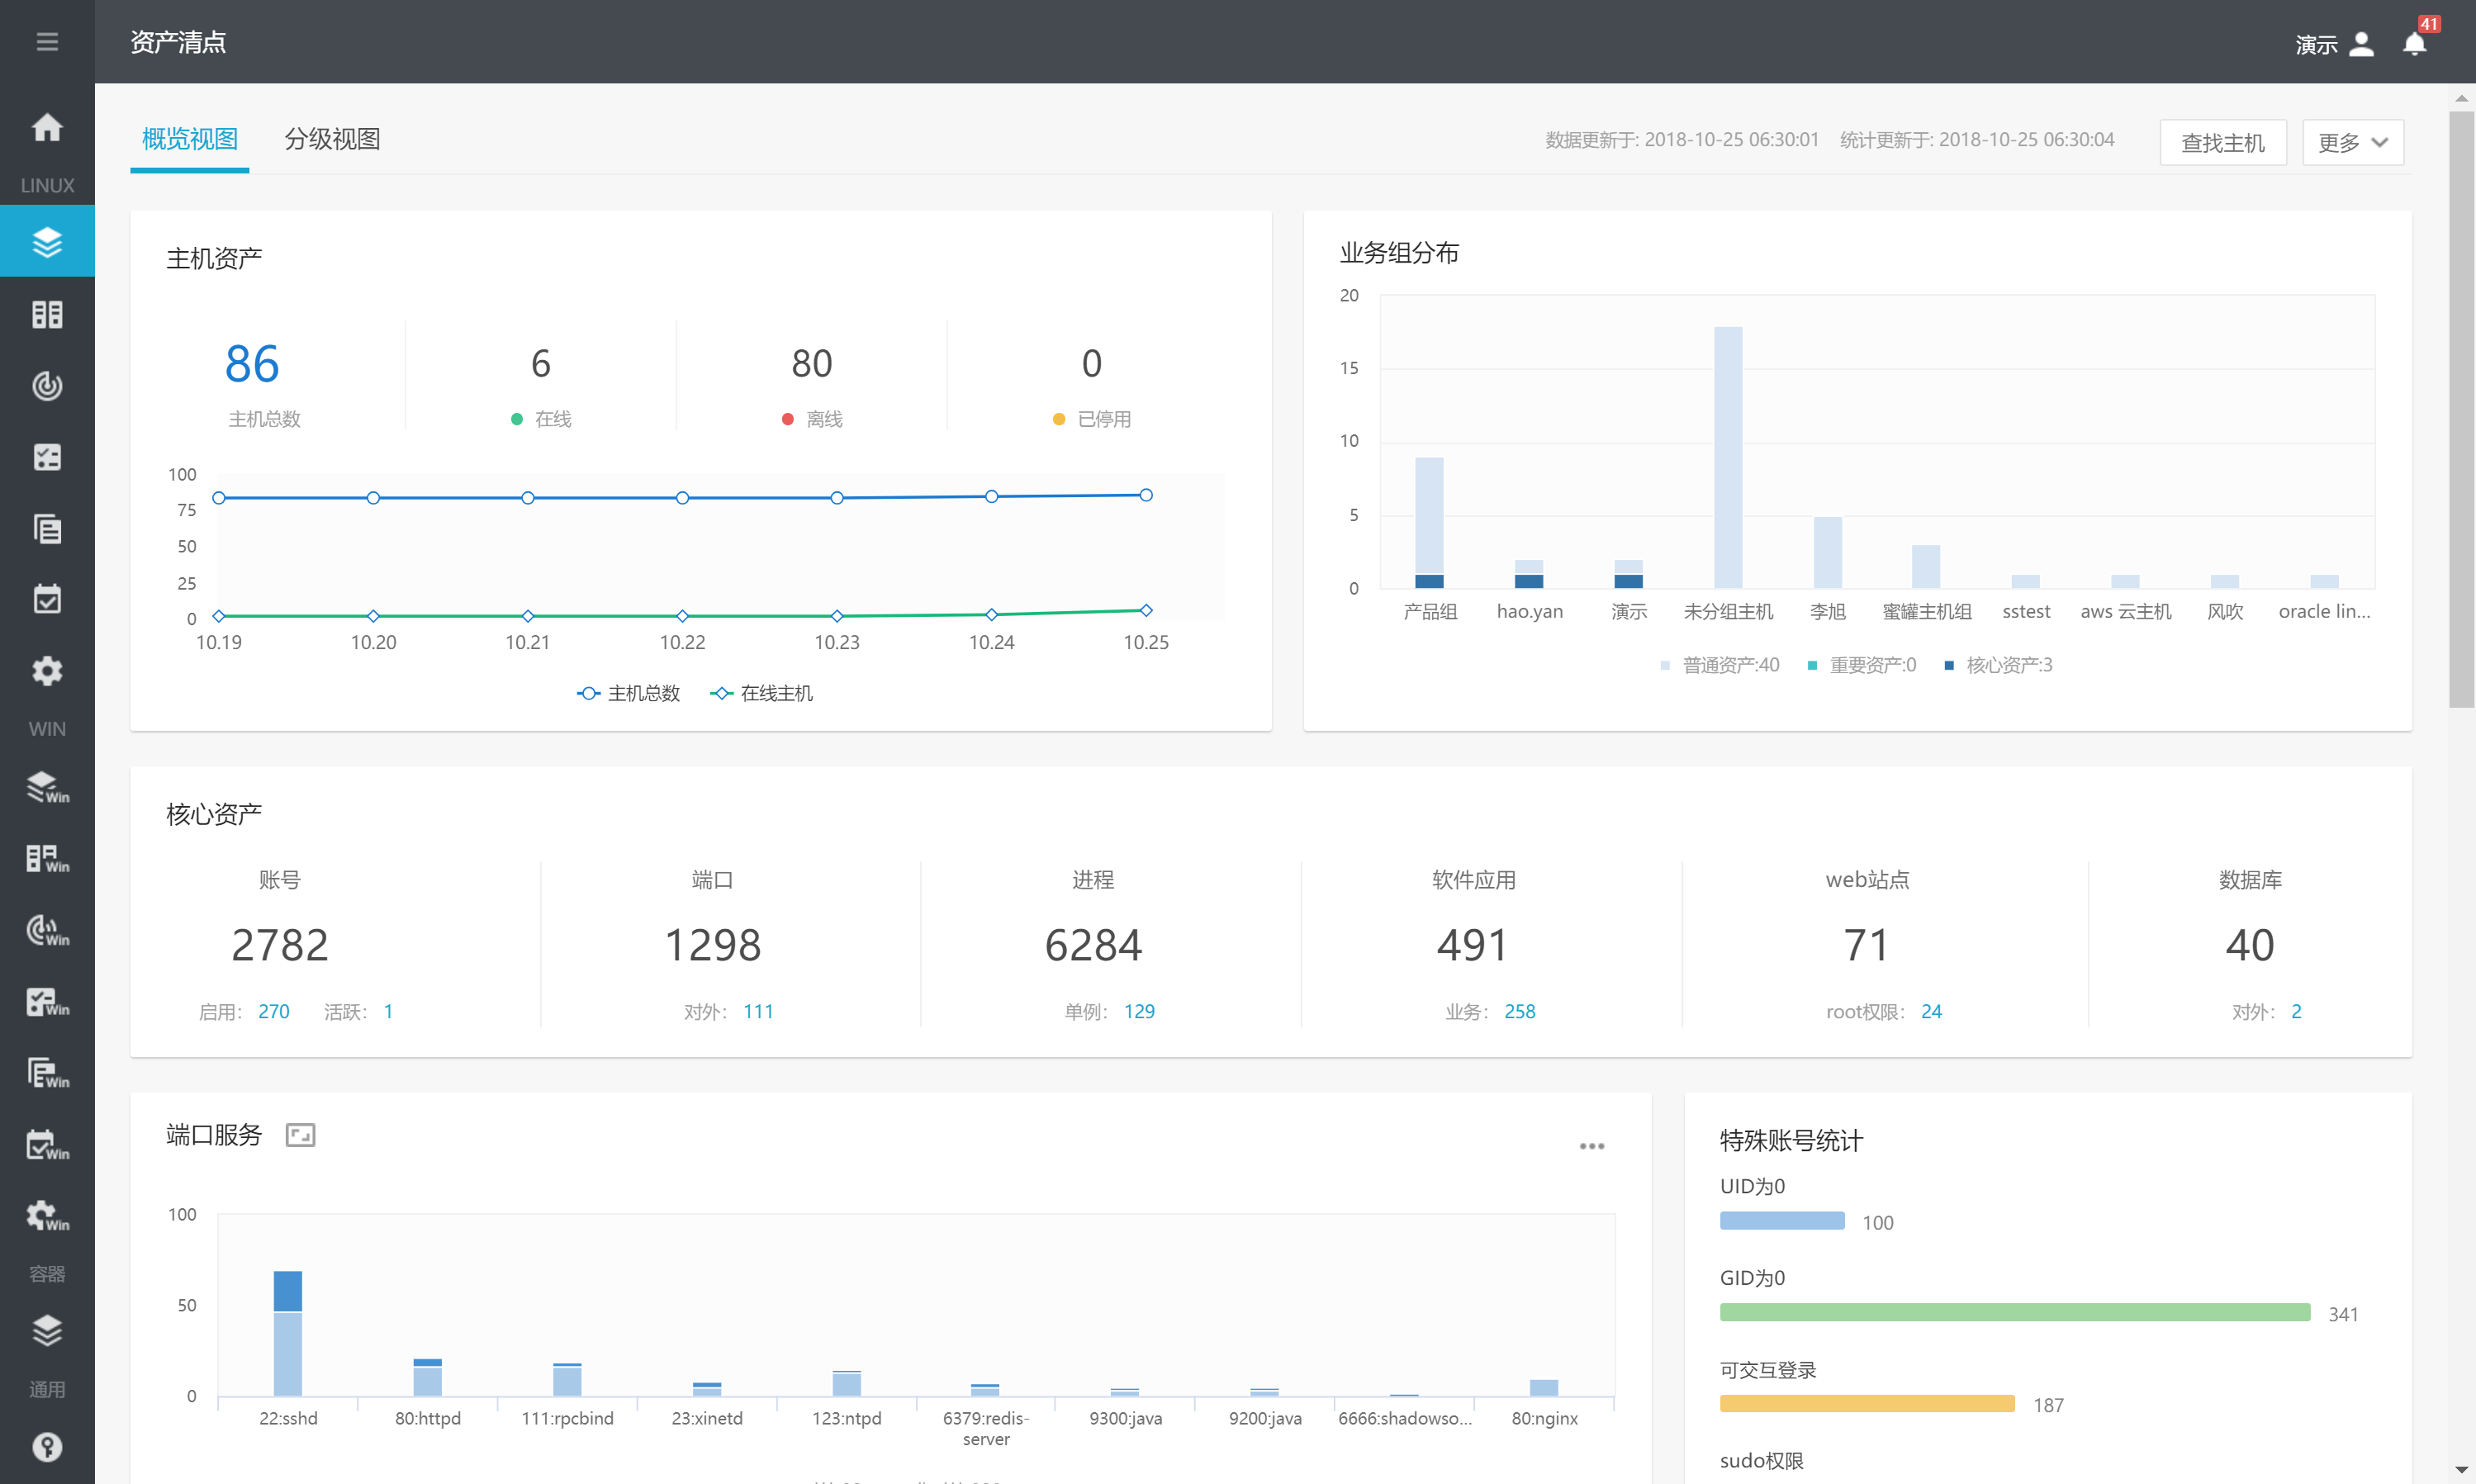Open the container layers icon under 容器

[x=47, y=1331]
